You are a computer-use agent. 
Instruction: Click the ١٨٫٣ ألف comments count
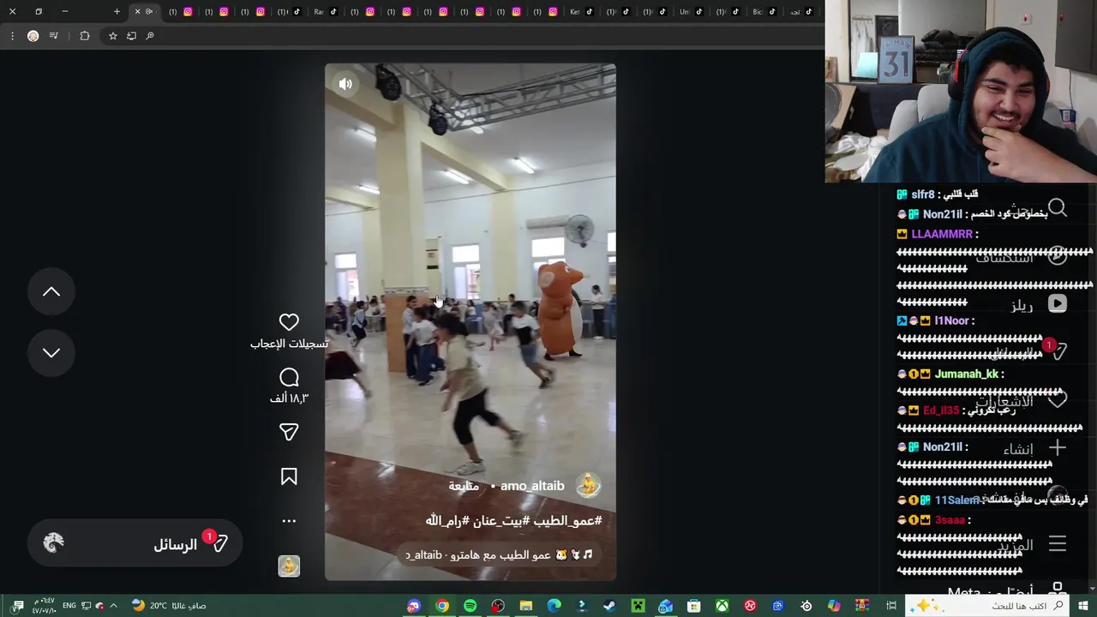289,398
